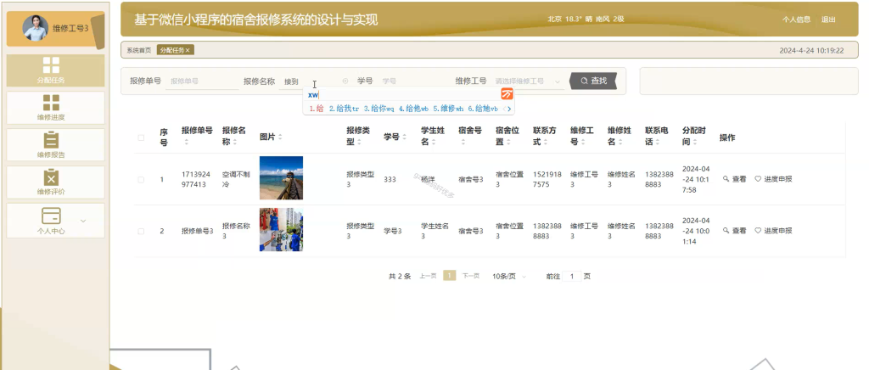Image resolution: width=869 pixels, height=370 pixels.
Task: Open the 10条/页 page size dropdown
Action: (509, 276)
